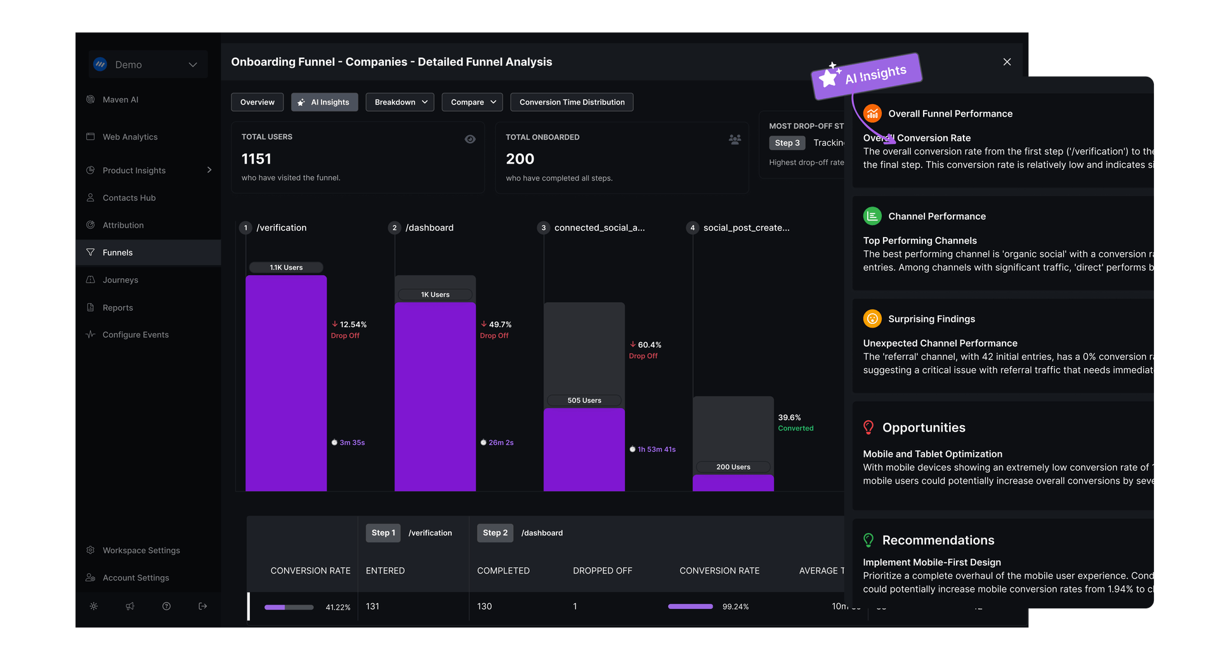Select the Web Analytics icon

[x=91, y=137]
